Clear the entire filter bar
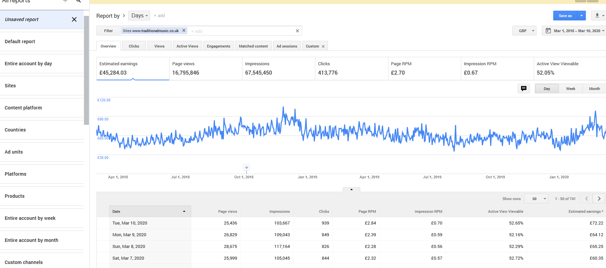Screen dimensions: 606x268 pyautogui.click(x=297, y=31)
